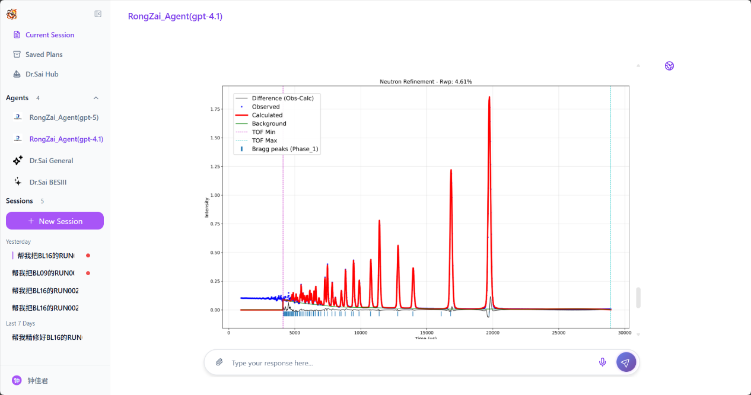Select Dr.Sai BESIII agent
The height and width of the screenshot is (395, 751).
(x=47, y=182)
